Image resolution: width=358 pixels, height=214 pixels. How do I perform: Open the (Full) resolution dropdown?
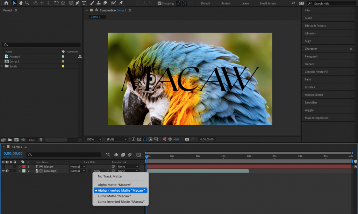pos(116,139)
